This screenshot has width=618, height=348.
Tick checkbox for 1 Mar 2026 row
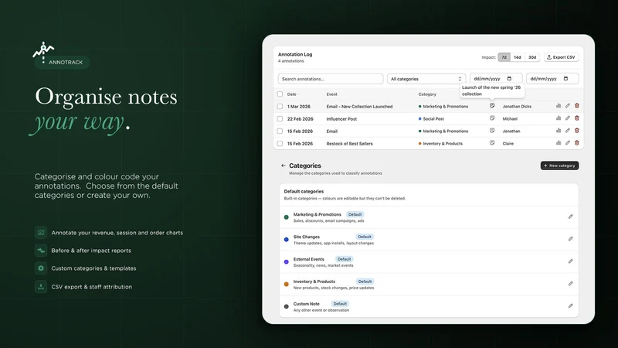pos(280,107)
